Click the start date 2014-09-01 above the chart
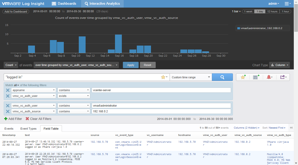This screenshot has height=165, width=298. tap(40, 11)
